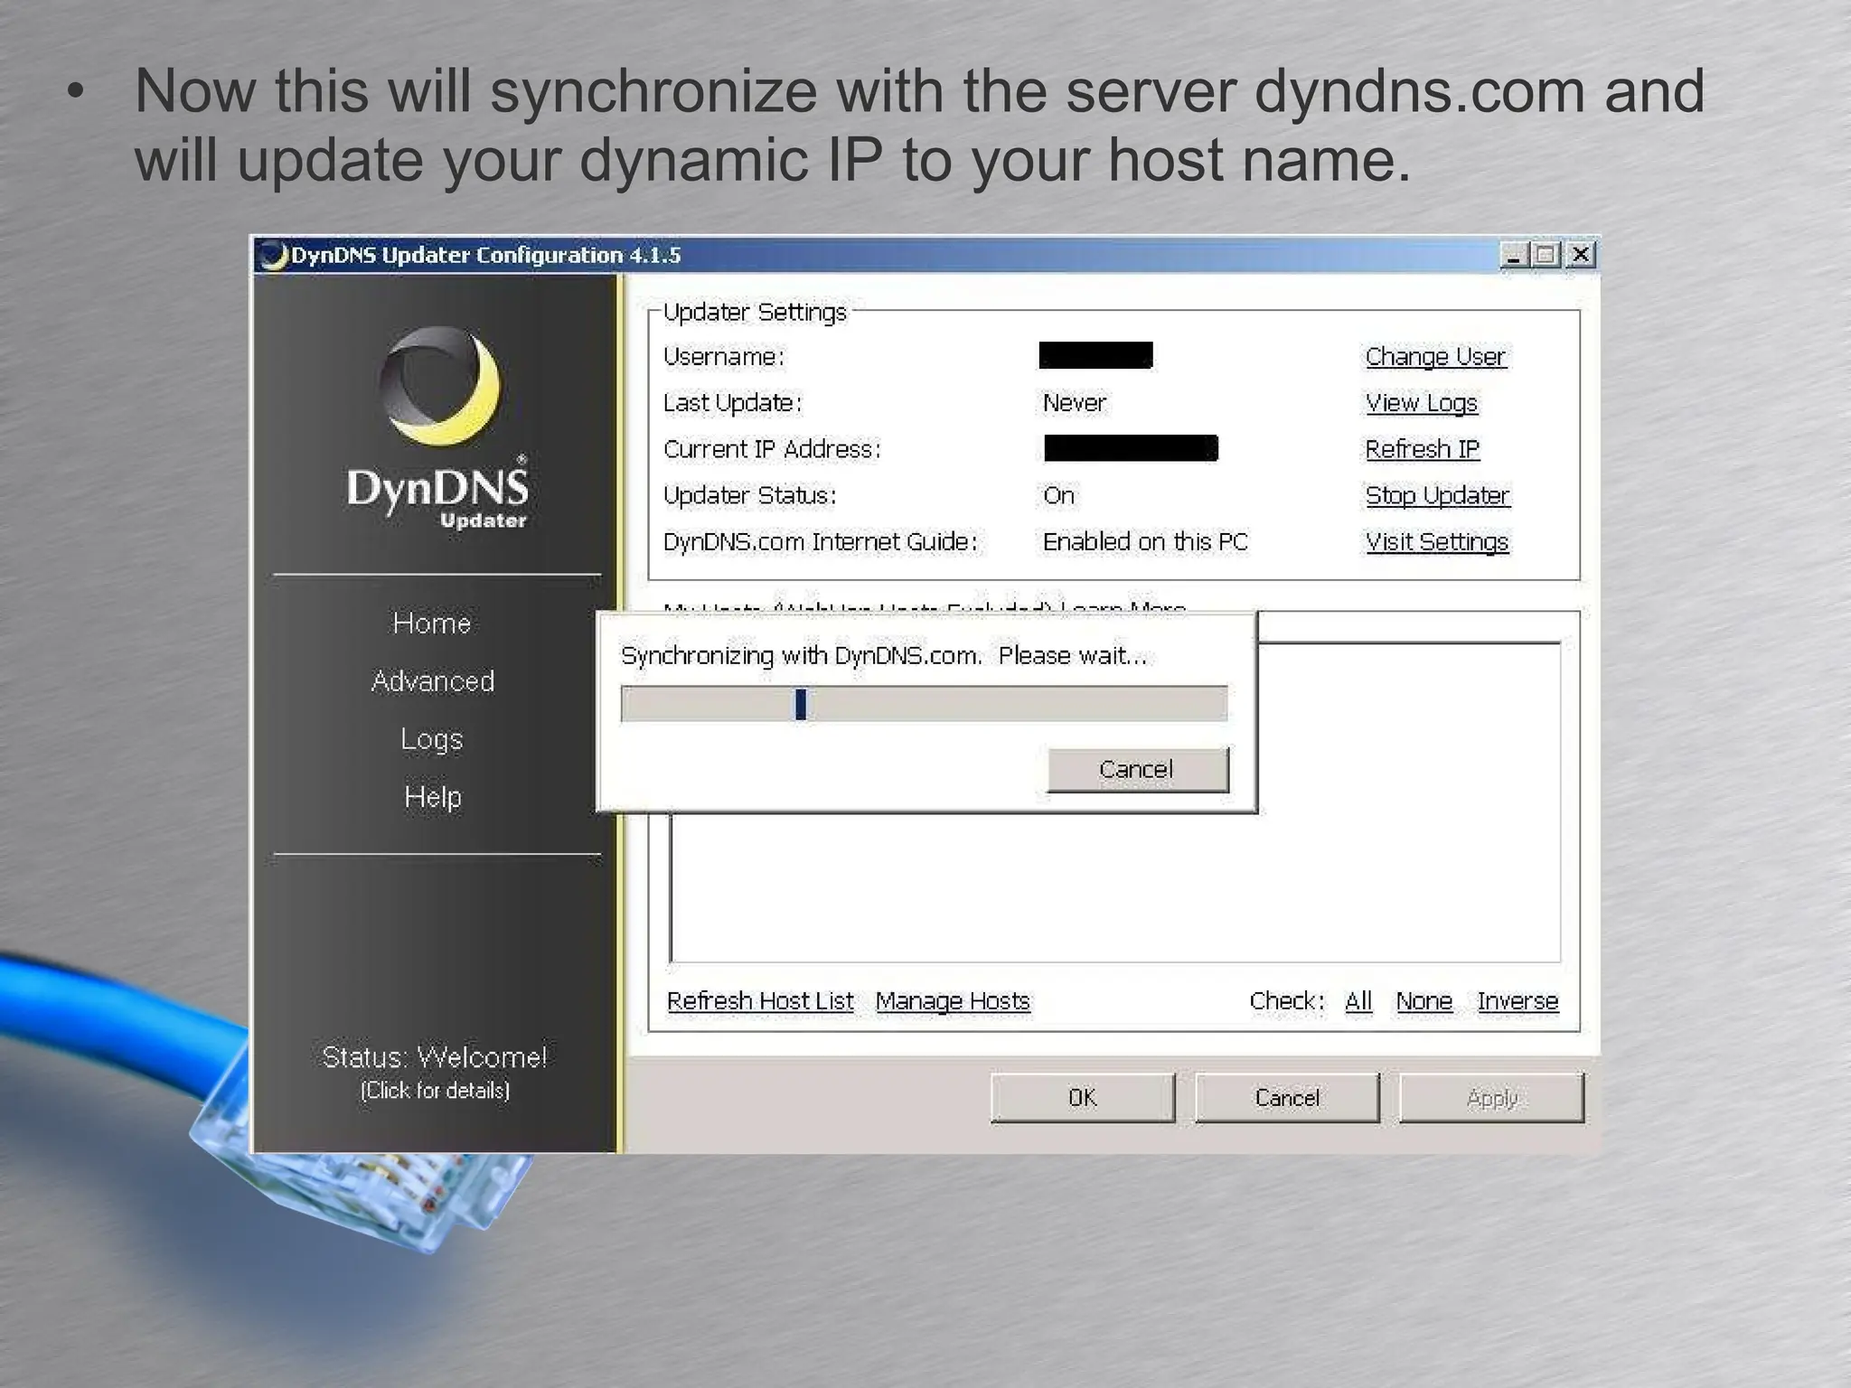Click Refresh Host List link
This screenshot has width=1851, height=1388.
point(760,1001)
